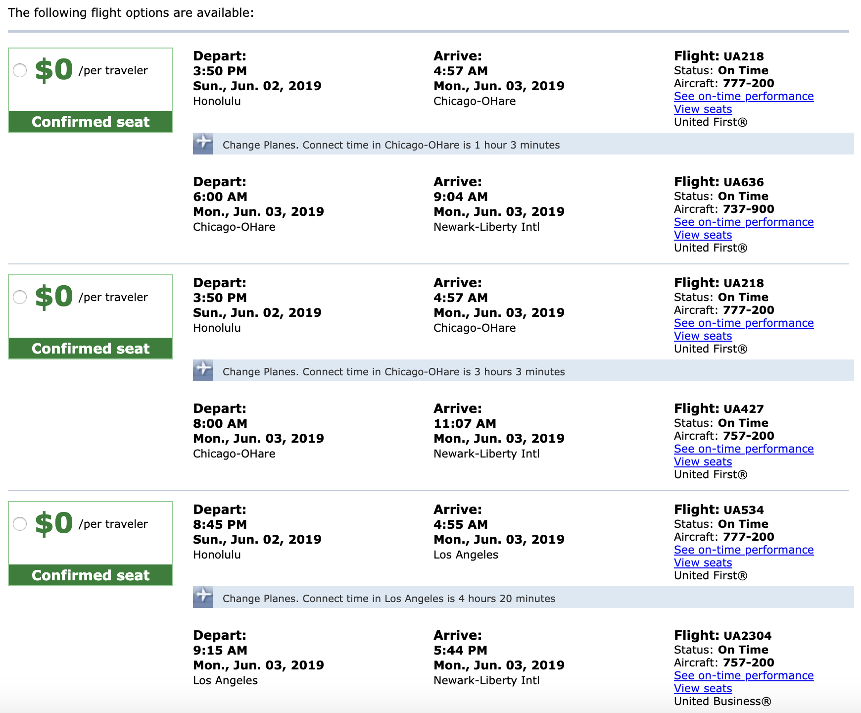Open on-time performance for UA636
The image size is (861, 713).
(743, 222)
